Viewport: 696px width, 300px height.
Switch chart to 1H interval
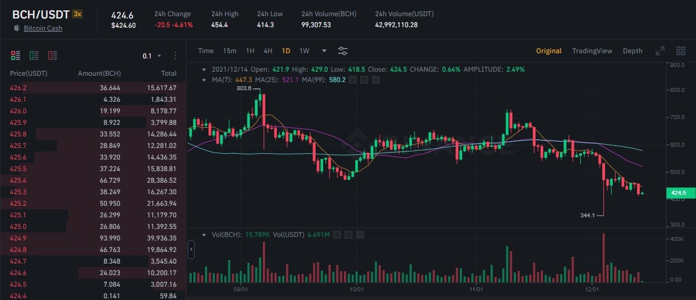(x=250, y=51)
